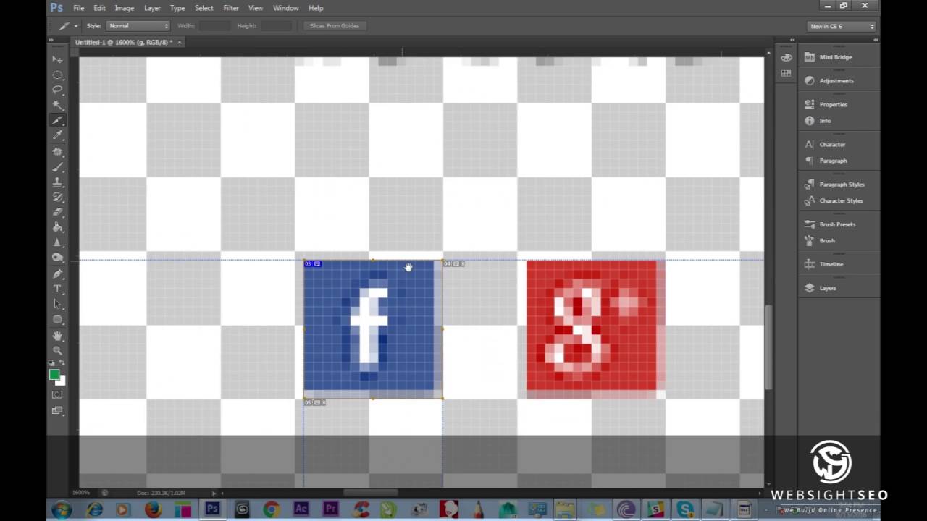Open the Filter menu
This screenshot has width=927, height=521.
tap(231, 8)
